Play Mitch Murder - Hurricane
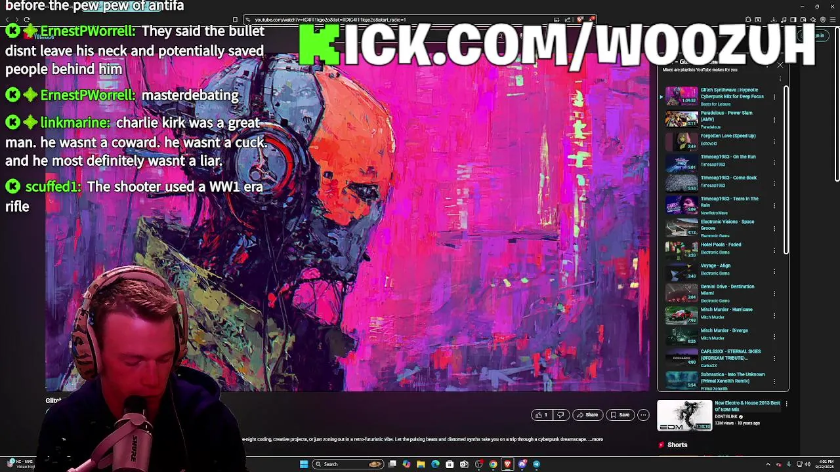The image size is (840, 472). pos(681,315)
